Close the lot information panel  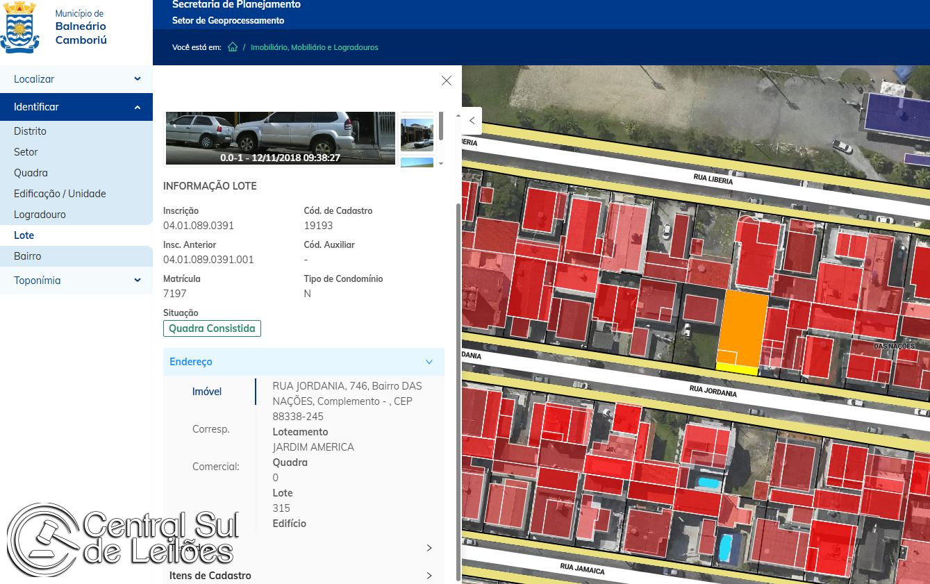447,81
